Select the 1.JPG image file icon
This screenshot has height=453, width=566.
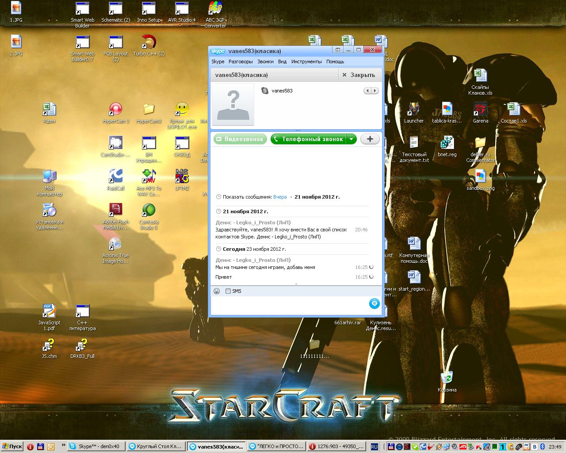tap(16, 12)
